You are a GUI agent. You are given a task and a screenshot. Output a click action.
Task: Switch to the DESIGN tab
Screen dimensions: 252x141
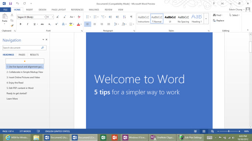42,10
